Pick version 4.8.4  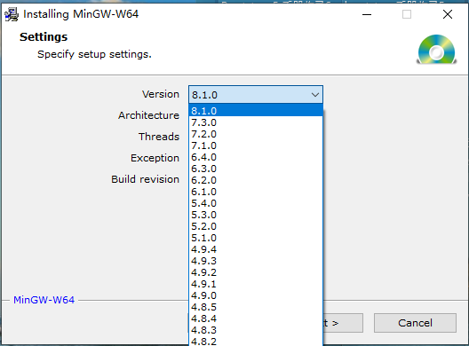point(256,318)
